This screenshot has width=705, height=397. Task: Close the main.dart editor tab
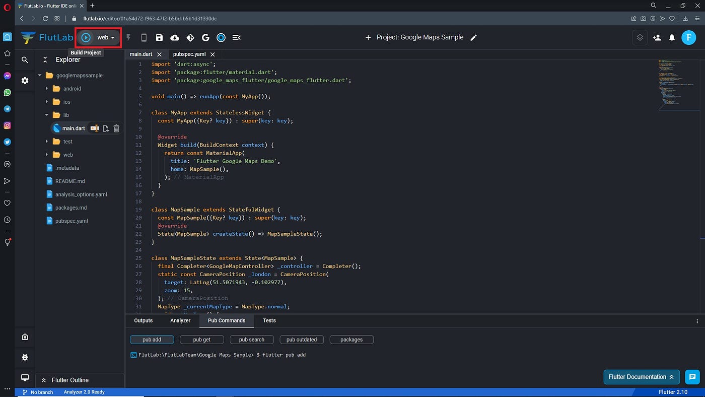click(160, 54)
